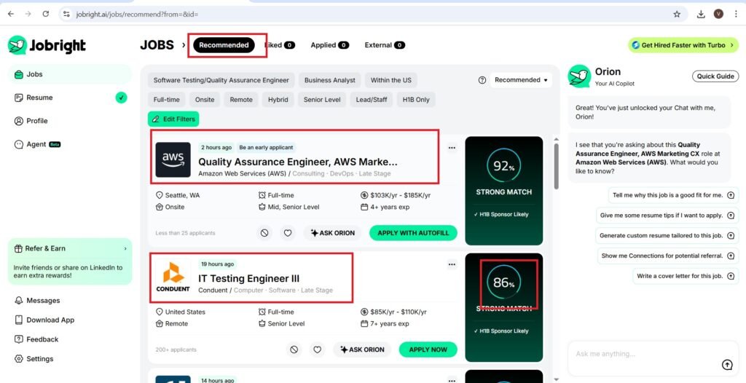
Task: Open the Recommended sort dropdown
Action: pyautogui.click(x=522, y=80)
